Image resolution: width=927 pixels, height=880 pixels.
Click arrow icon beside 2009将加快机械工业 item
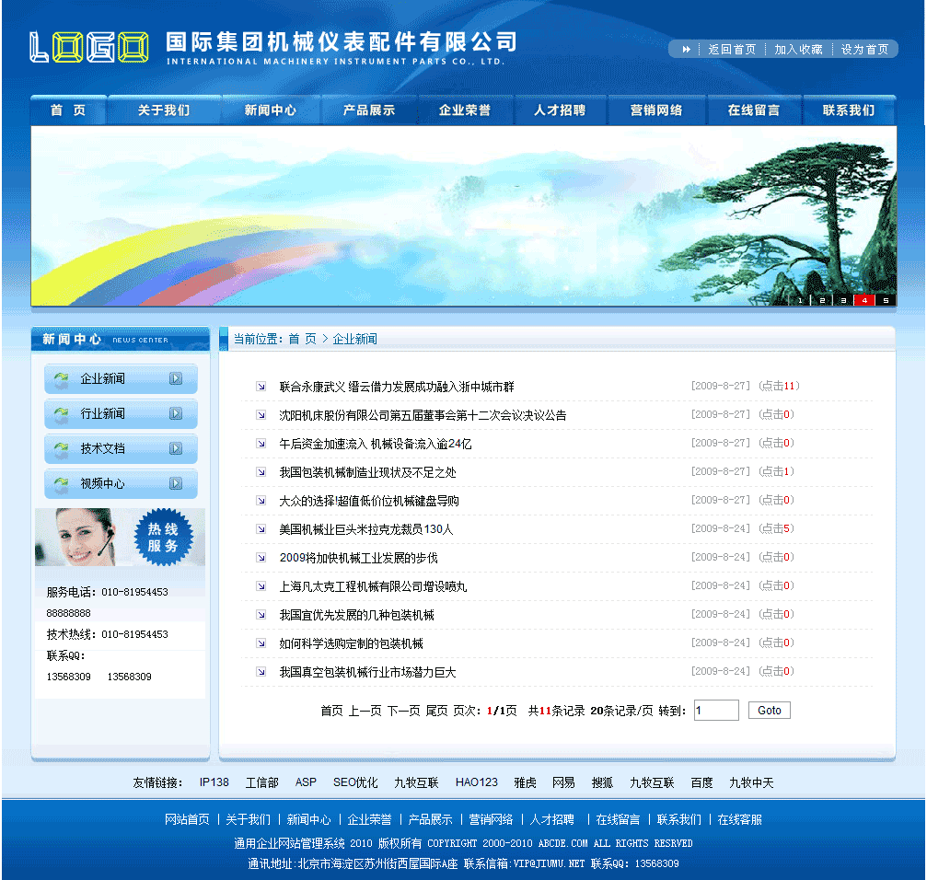click(x=261, y=557)
